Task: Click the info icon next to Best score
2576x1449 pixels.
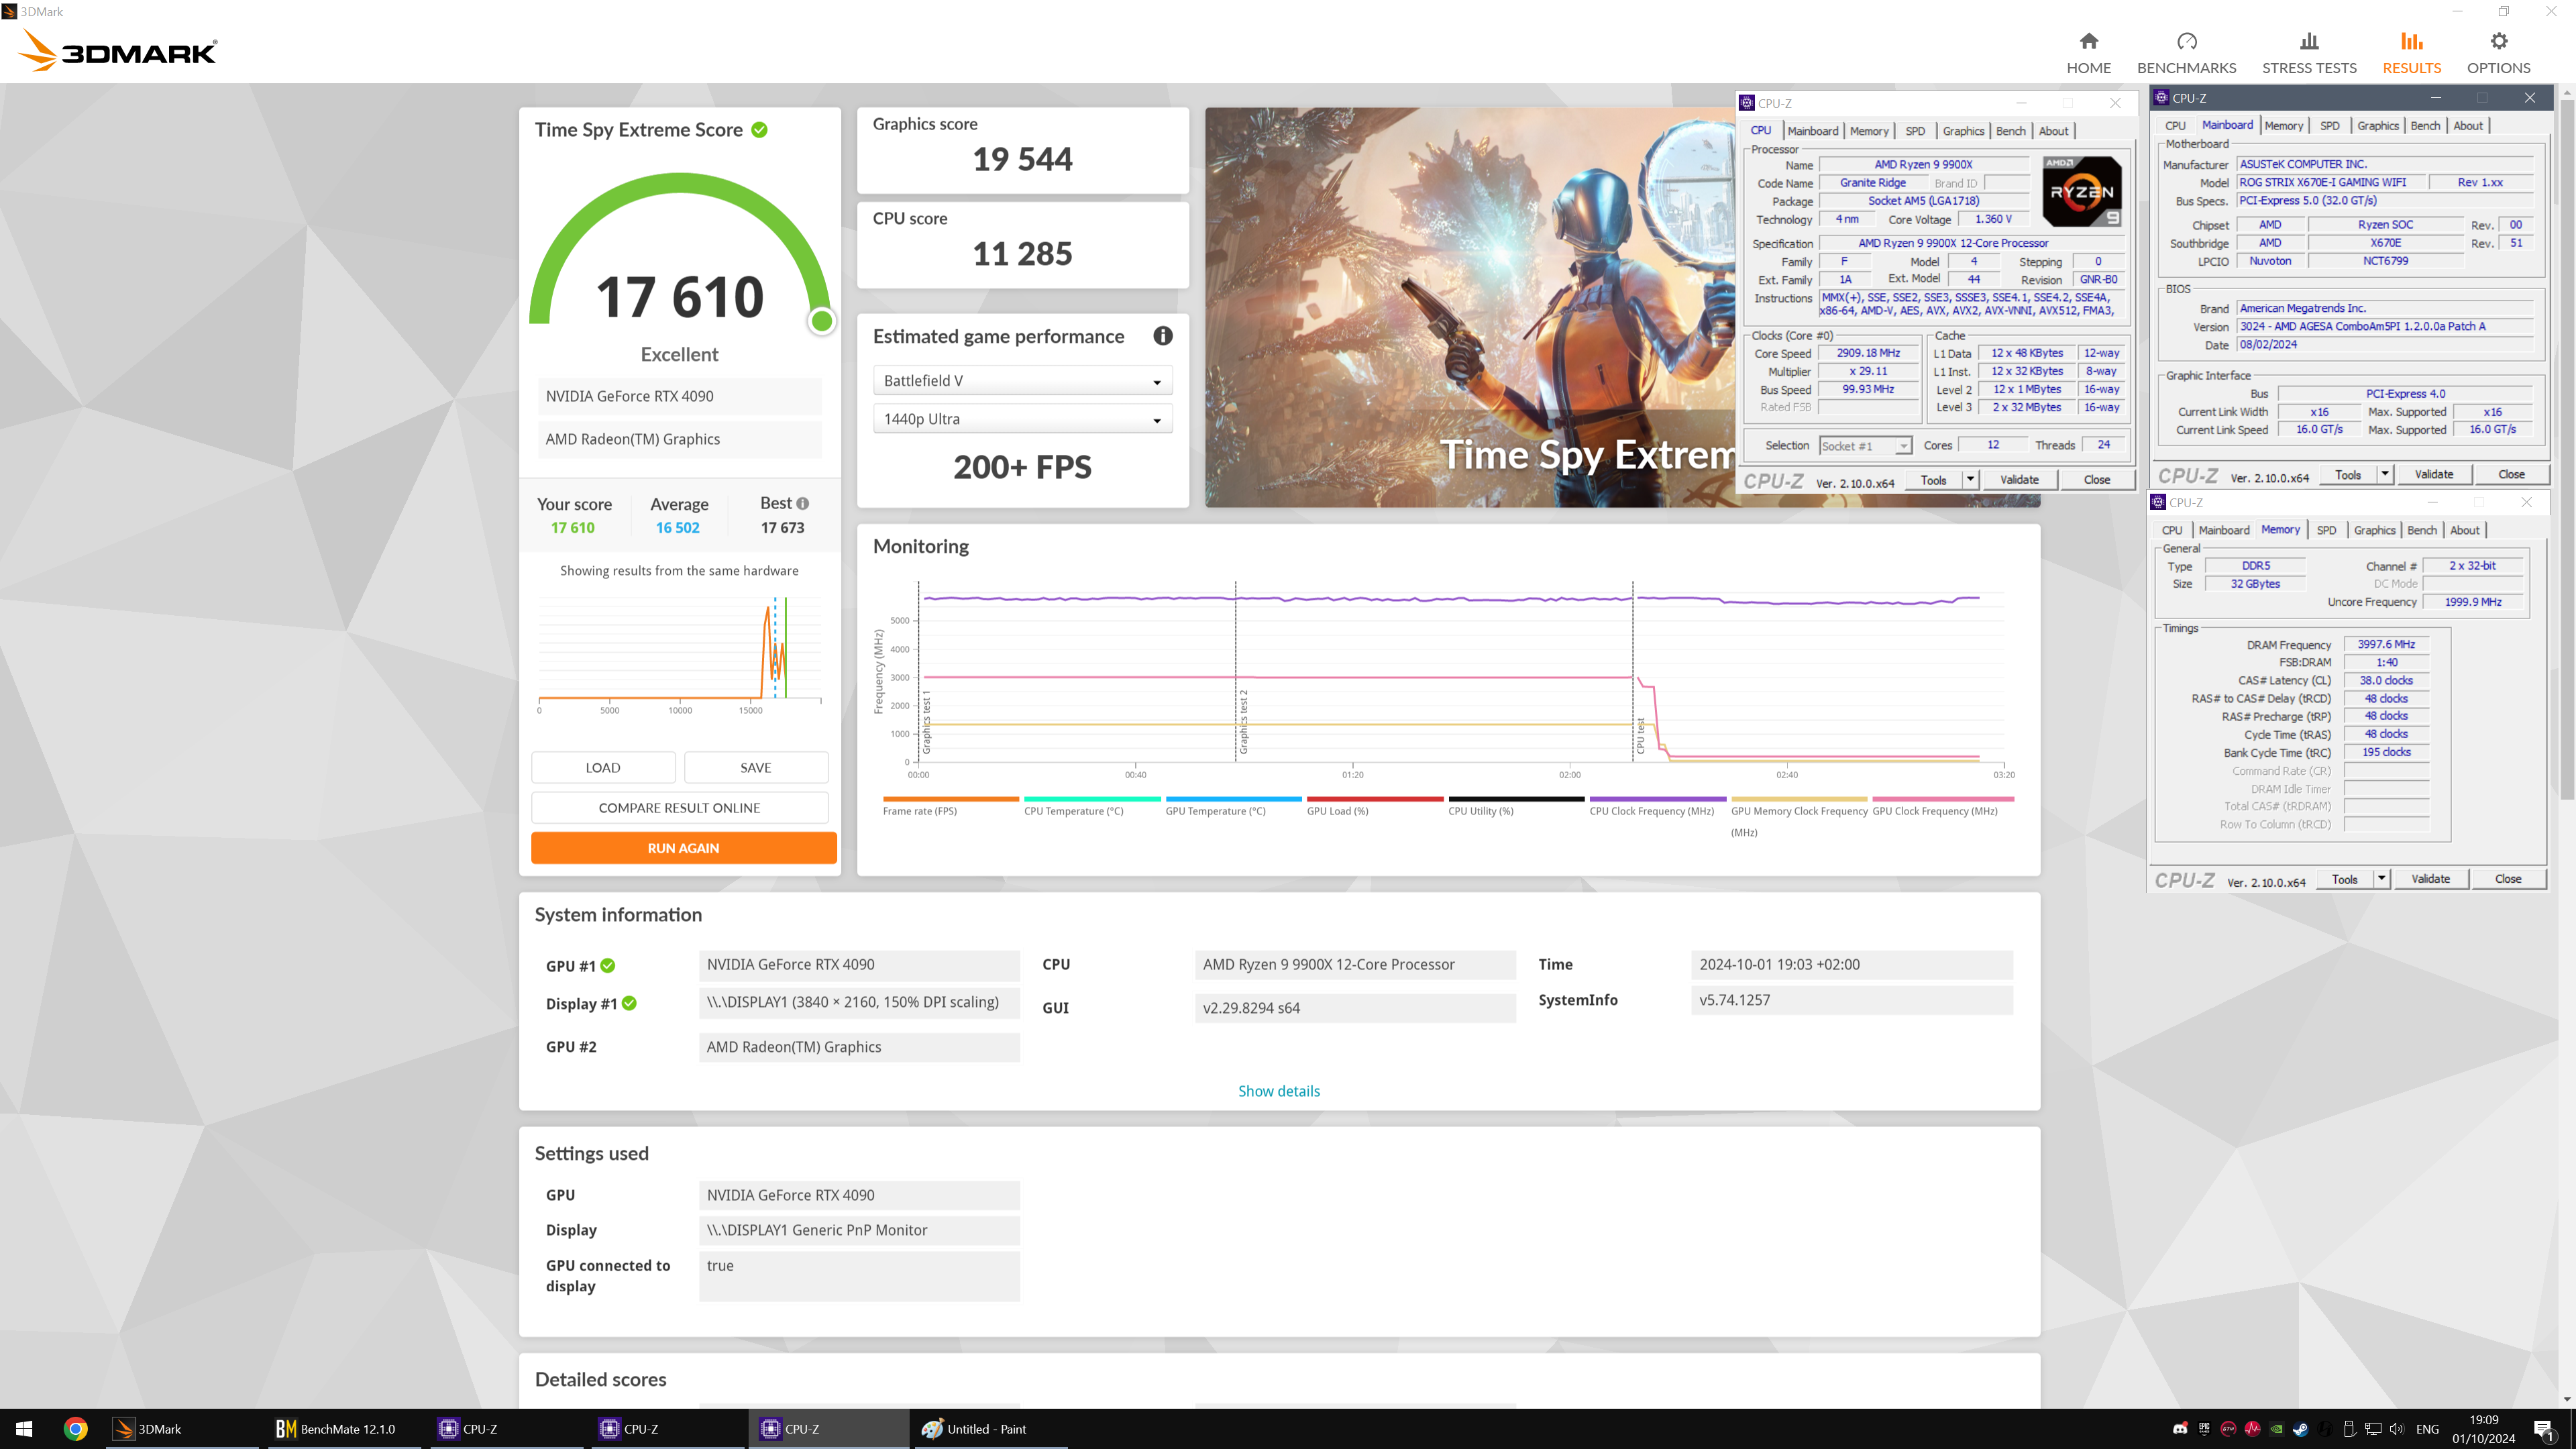Action: click(x=802, y=503)
